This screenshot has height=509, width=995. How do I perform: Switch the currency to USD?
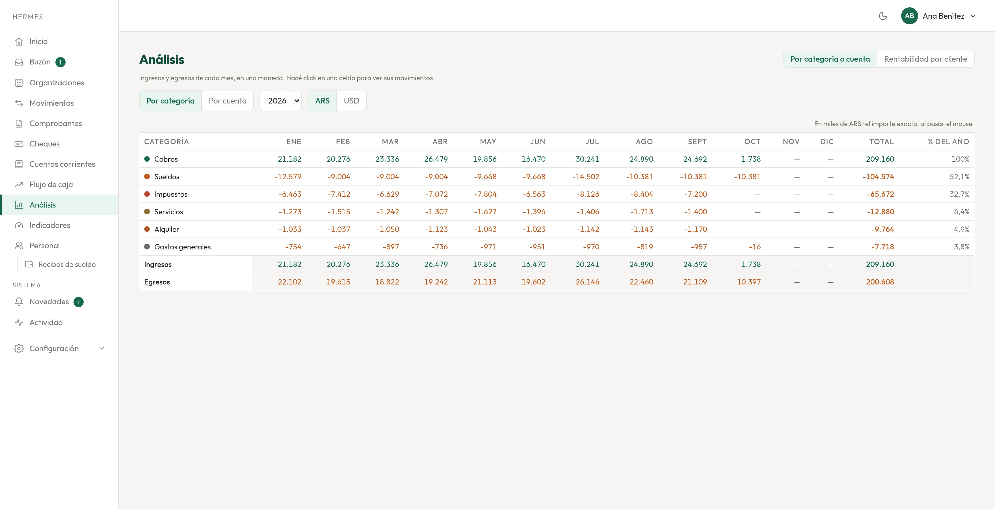[351, 100]
